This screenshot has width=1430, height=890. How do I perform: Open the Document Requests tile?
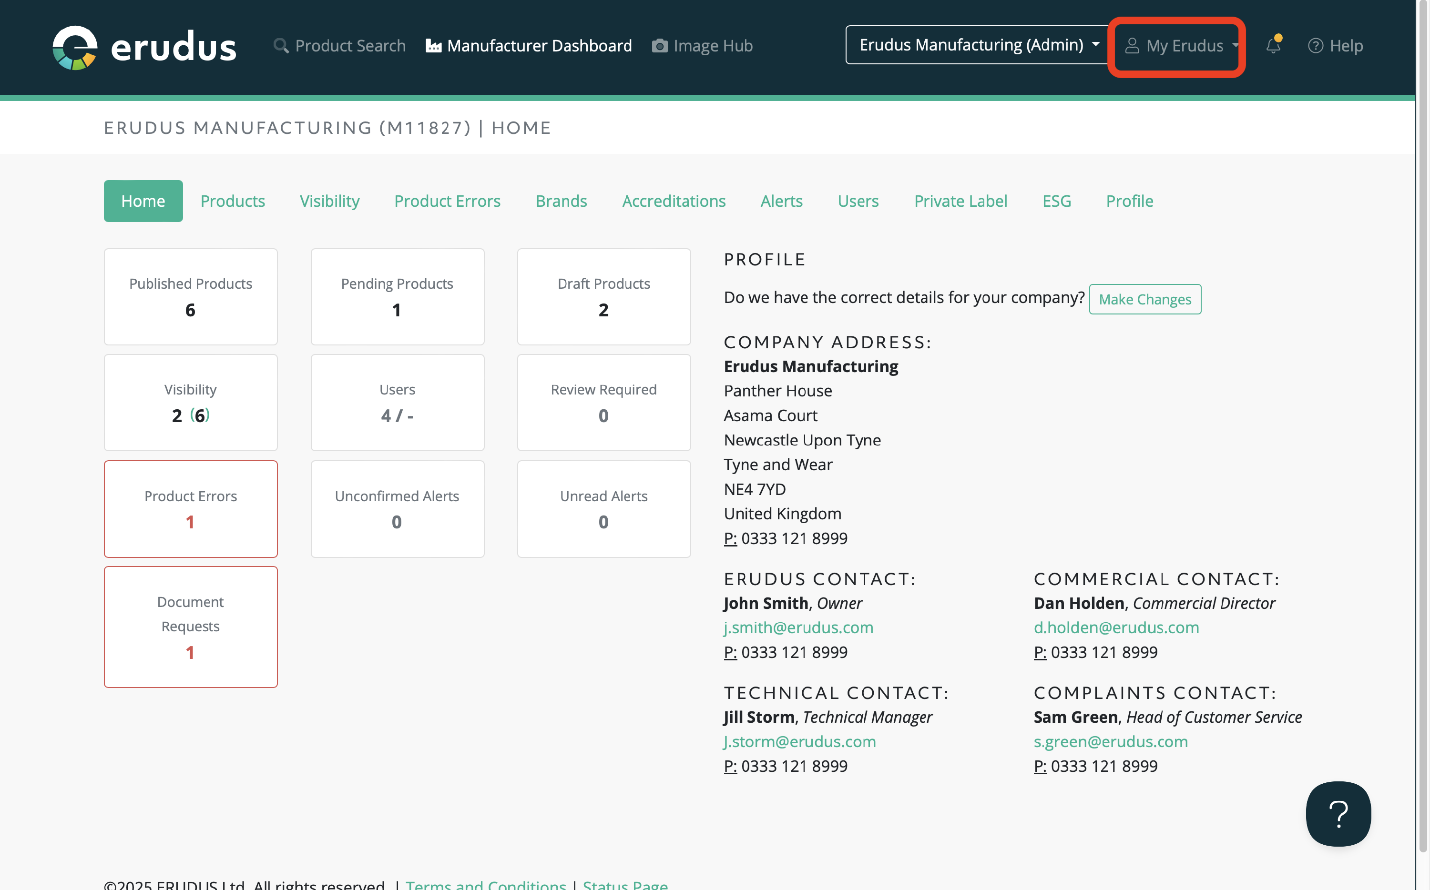coord(190,627)
